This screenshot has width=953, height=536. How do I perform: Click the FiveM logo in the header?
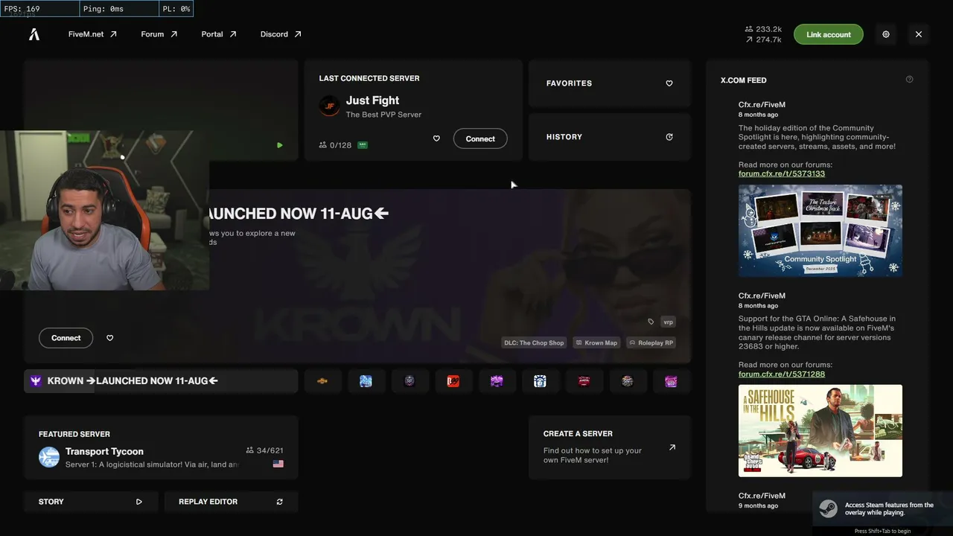coord(34,34)
